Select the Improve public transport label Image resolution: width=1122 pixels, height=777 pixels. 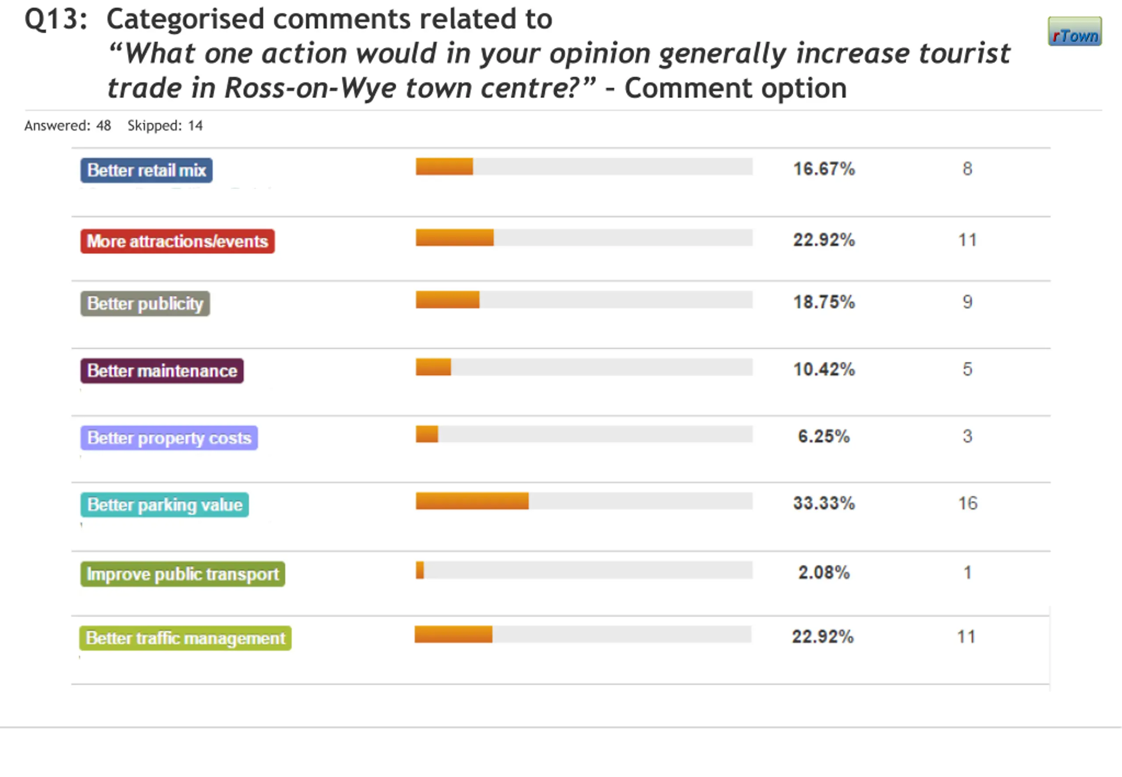point(182,574)
